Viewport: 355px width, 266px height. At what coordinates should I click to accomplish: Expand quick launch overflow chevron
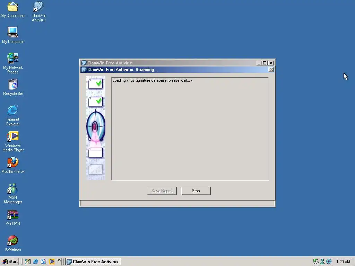tap(59, 260)
